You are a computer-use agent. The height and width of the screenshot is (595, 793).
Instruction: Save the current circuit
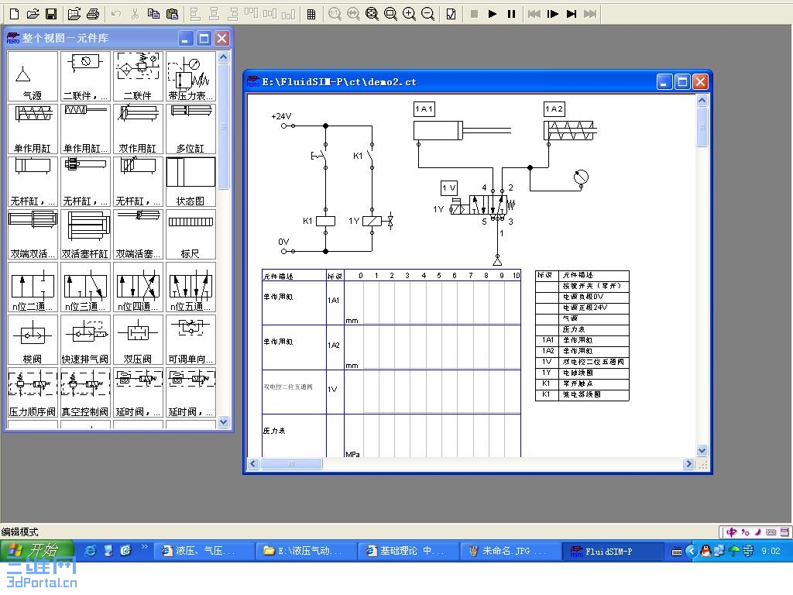(x=51, y=14)
